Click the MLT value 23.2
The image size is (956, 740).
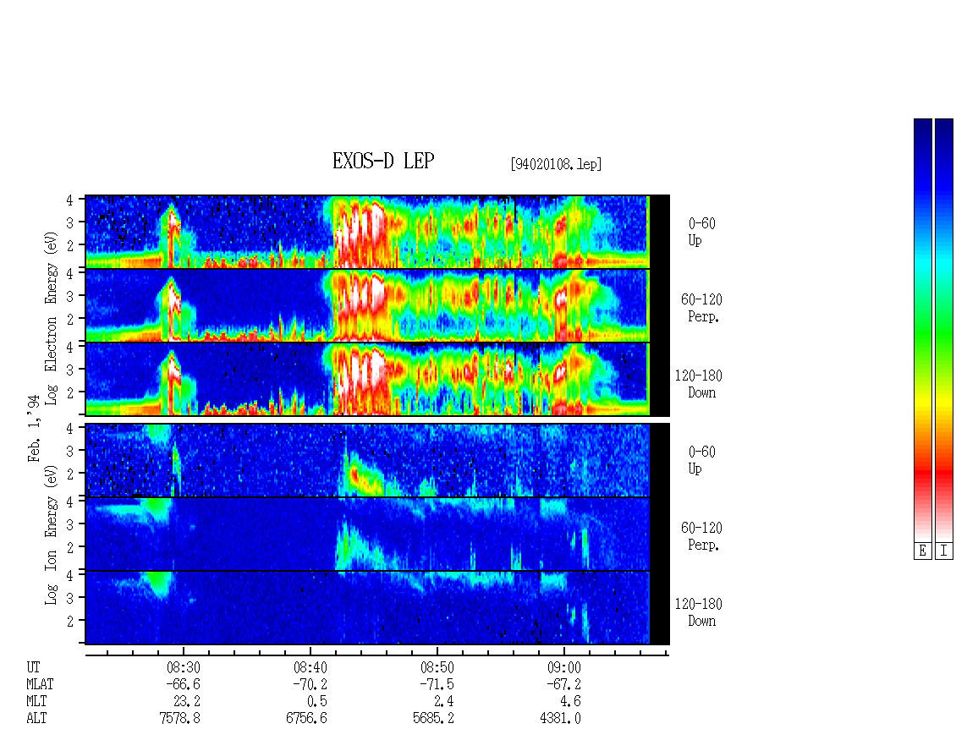187,702
